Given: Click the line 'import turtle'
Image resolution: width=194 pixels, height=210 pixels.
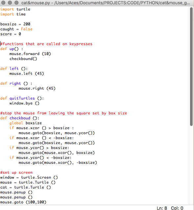Looking at the screenshot, I should click(15, 9).
